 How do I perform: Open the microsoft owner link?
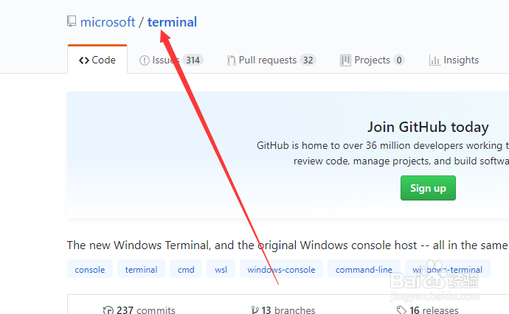pos(108,22)
